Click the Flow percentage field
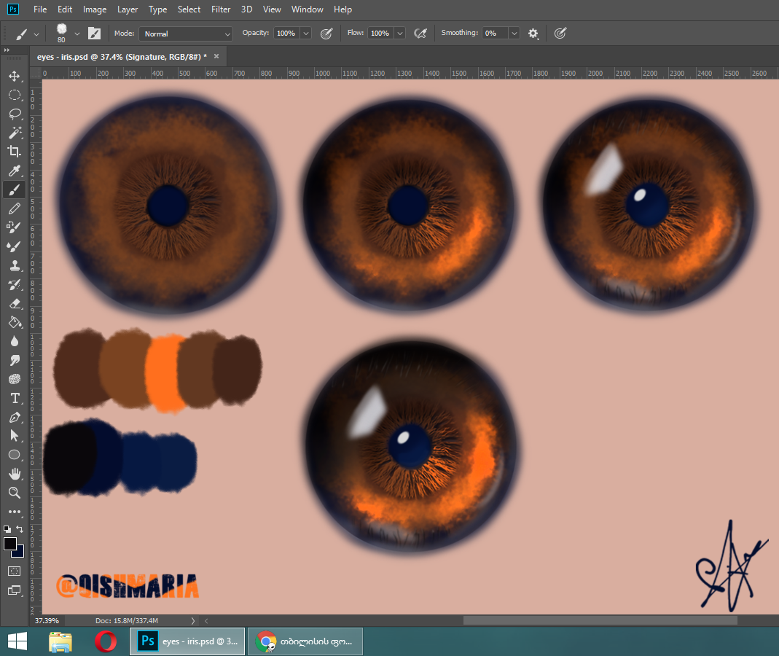779x656 pixels. tap(381, 34)
